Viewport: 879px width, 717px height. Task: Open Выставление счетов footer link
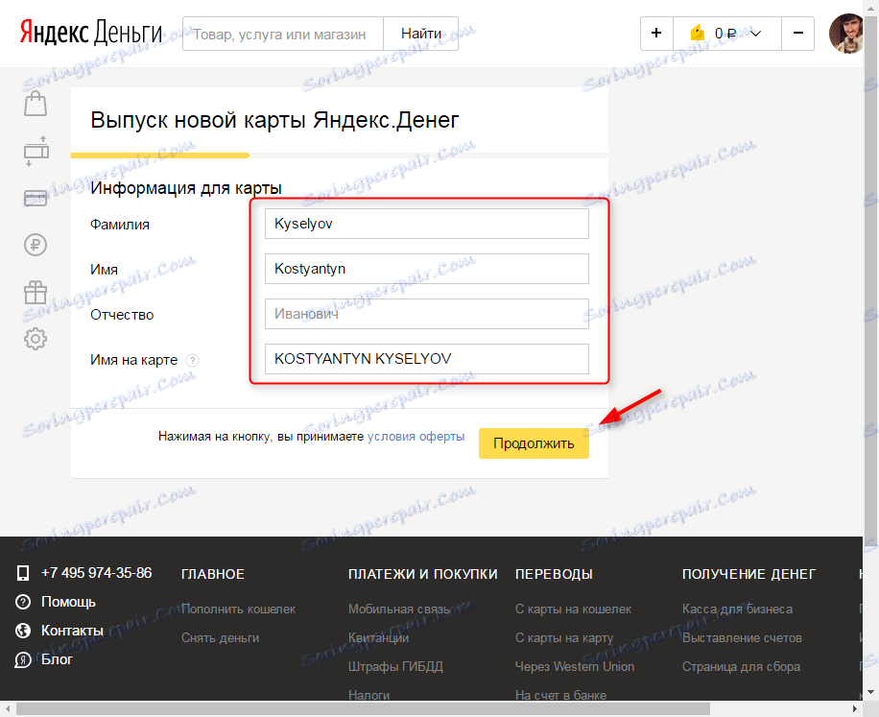click(742, 638)
